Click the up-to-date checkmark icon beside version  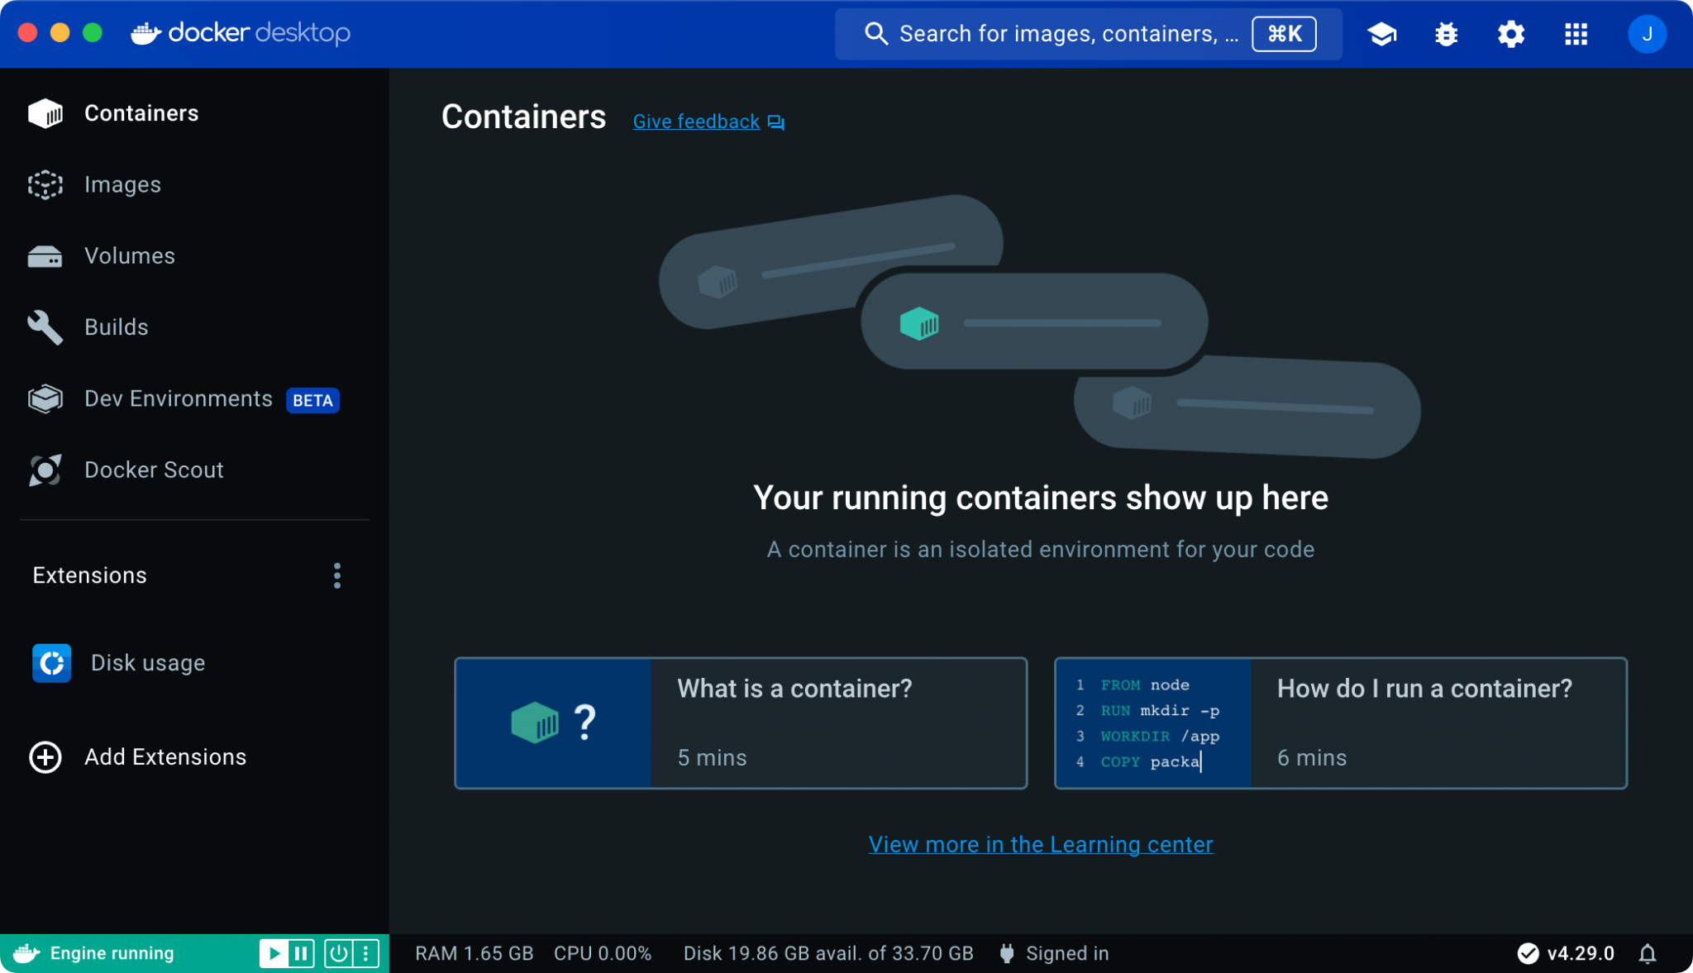(x=1528, y=954)
